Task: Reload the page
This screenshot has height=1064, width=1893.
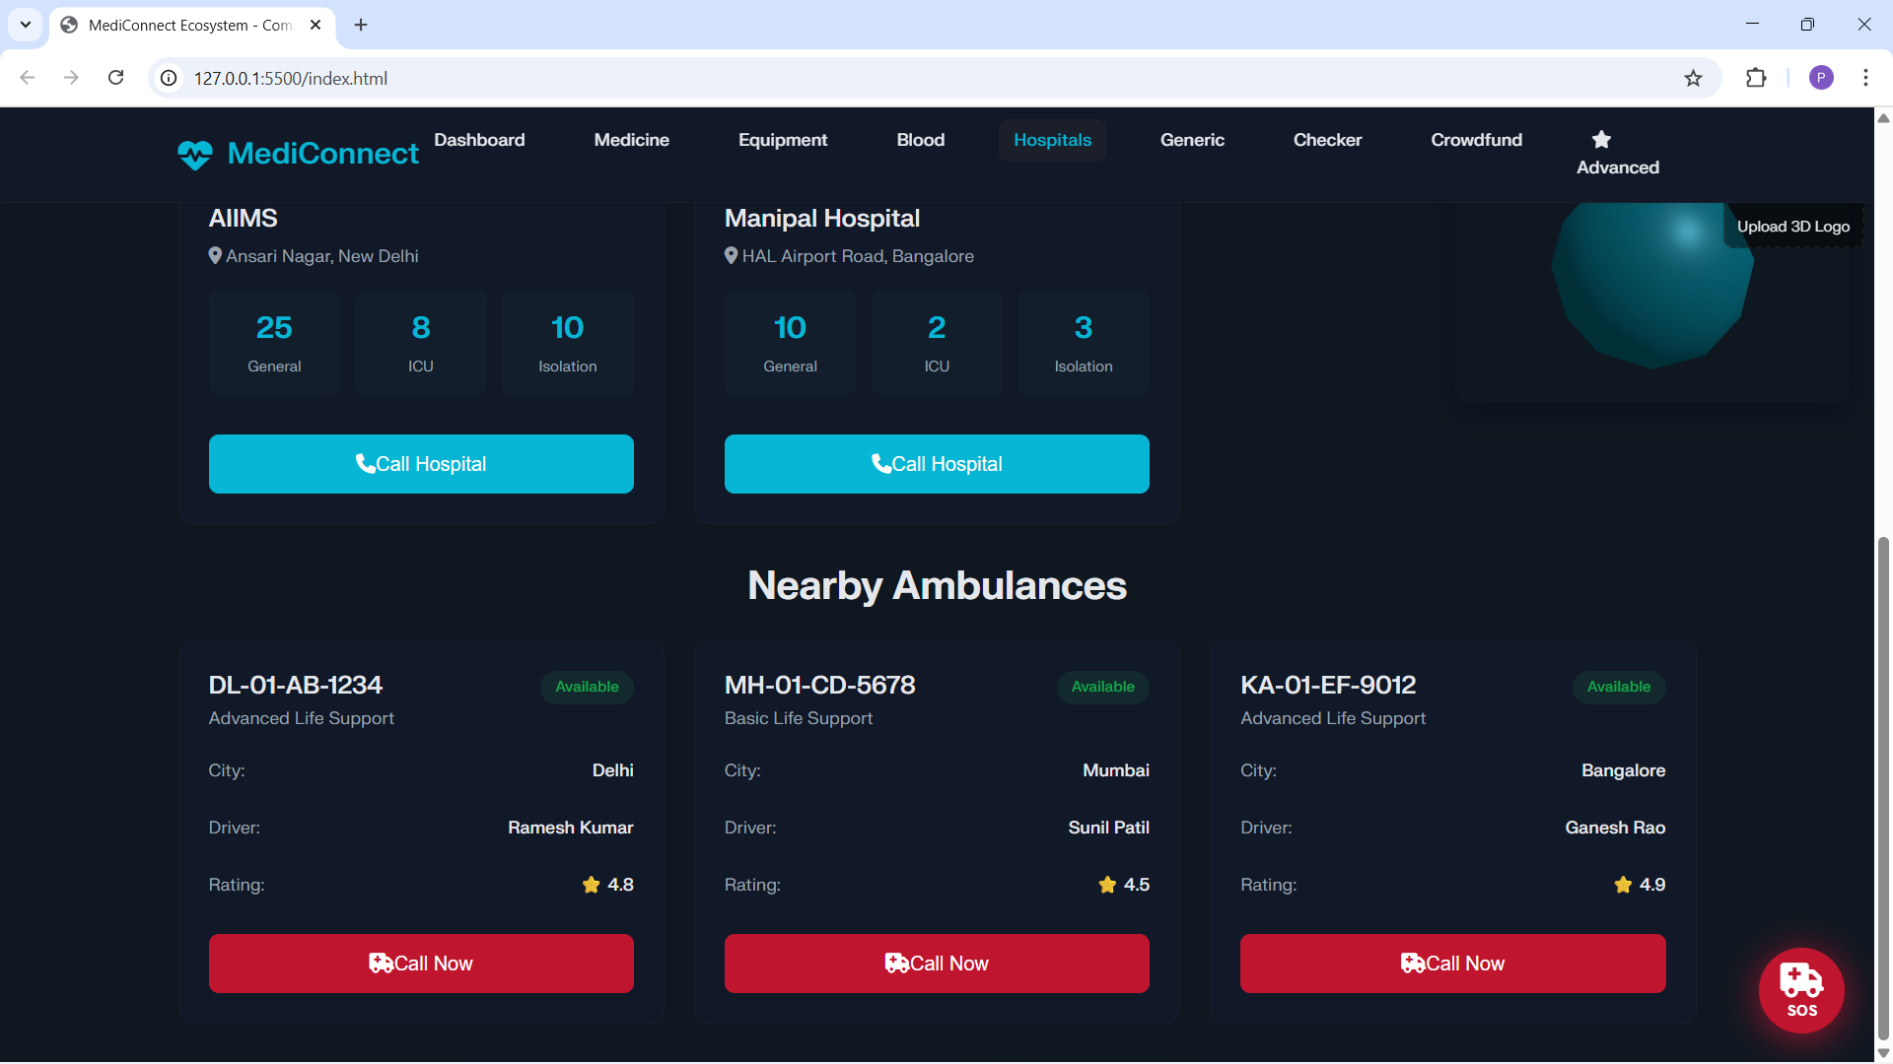Action: [x=116, y=78]
